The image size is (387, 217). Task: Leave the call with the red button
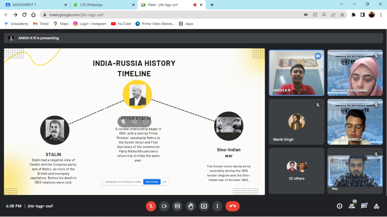233,206
